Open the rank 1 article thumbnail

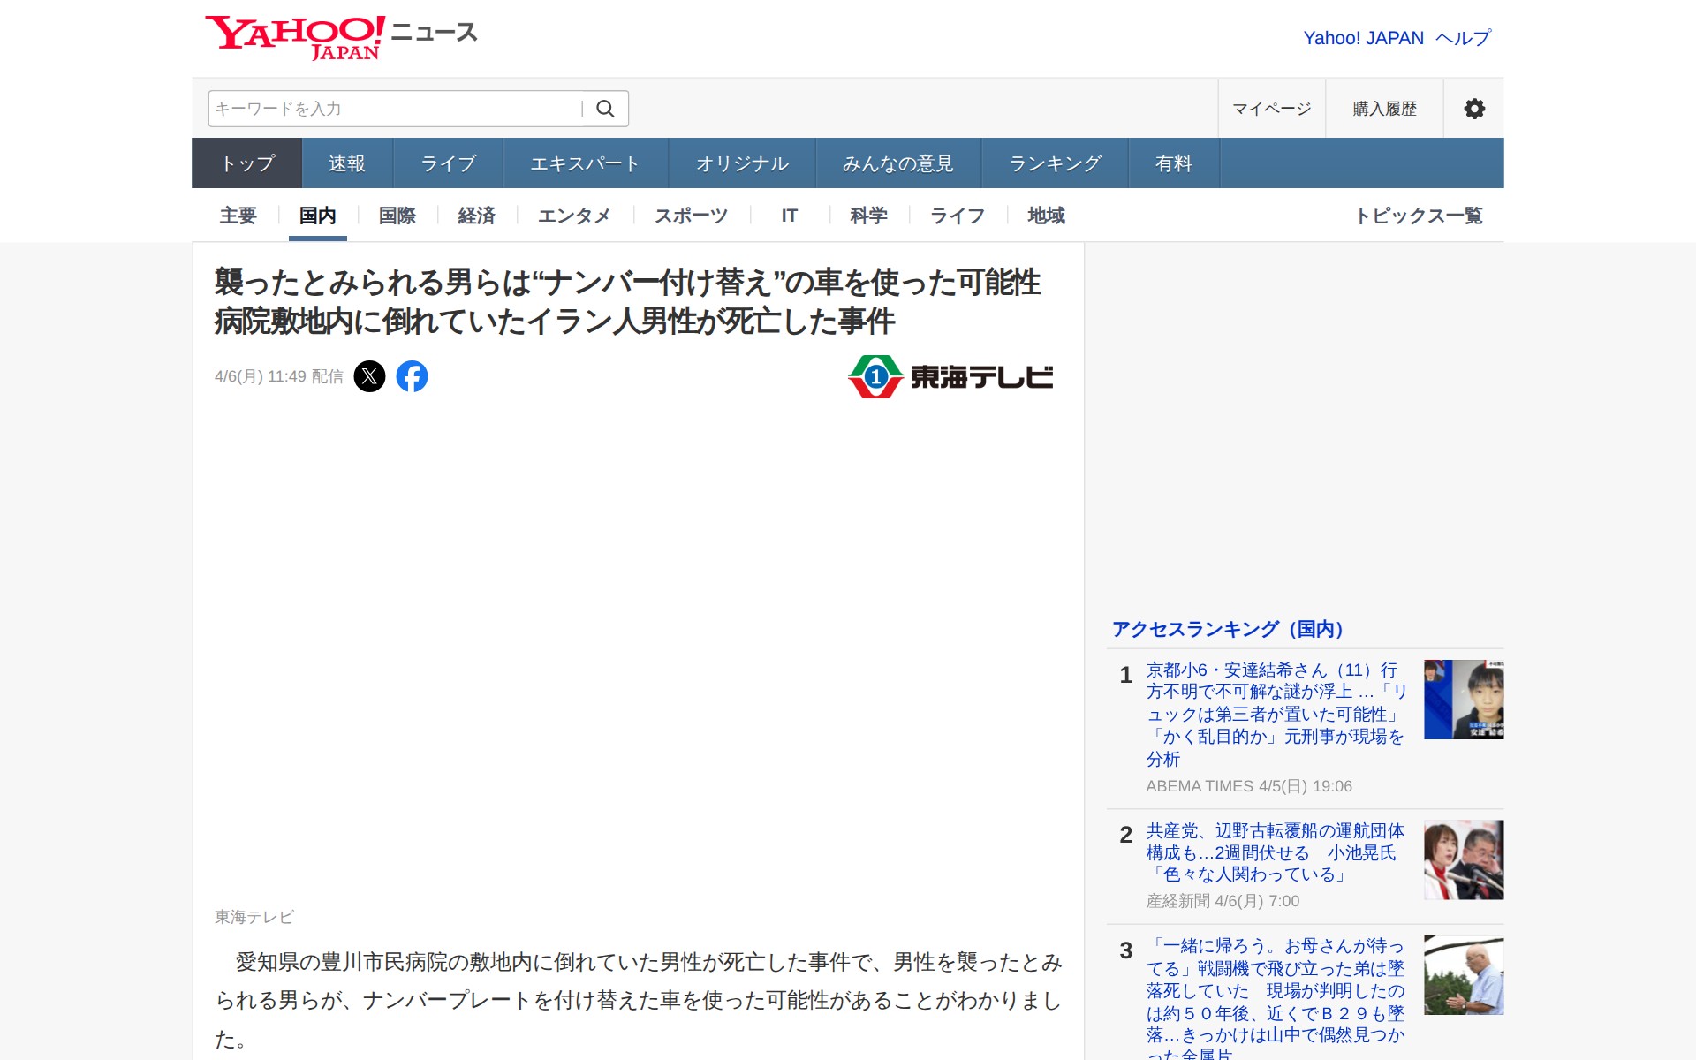click(x=1463, y=700)
